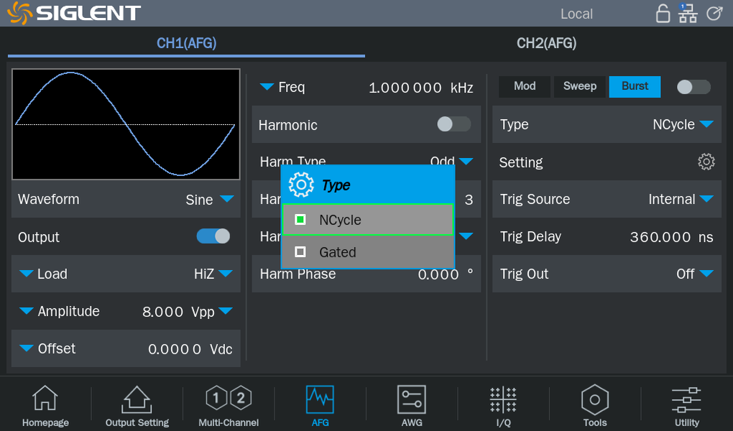
Task: Open the Utility settings
Action: (686, 406)
